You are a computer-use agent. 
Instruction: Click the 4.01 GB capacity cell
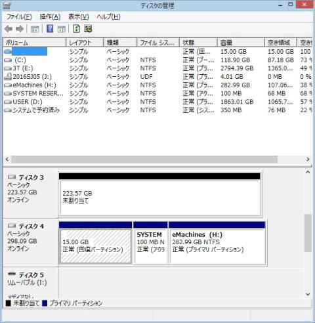click(x=232, y=77)
